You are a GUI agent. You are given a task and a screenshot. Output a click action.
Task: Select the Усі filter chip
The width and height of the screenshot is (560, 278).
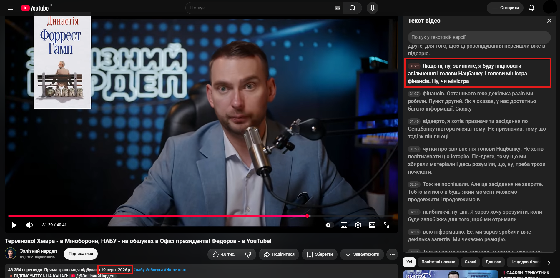pos(409,262)
